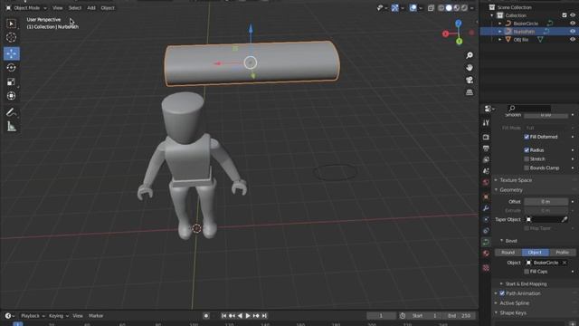Toggle viewport gizmos display button
The image size is (579, 326).
394,8
